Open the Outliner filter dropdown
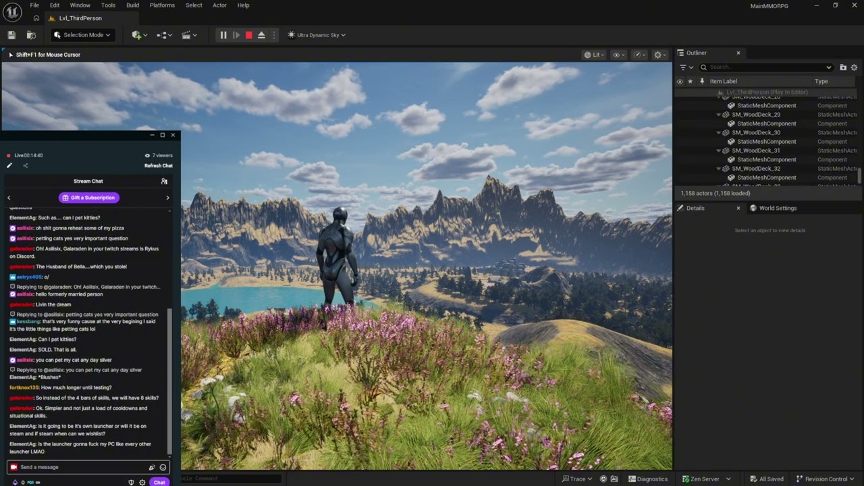The height and width of the screenshot is (486, 864). point(686,67)
